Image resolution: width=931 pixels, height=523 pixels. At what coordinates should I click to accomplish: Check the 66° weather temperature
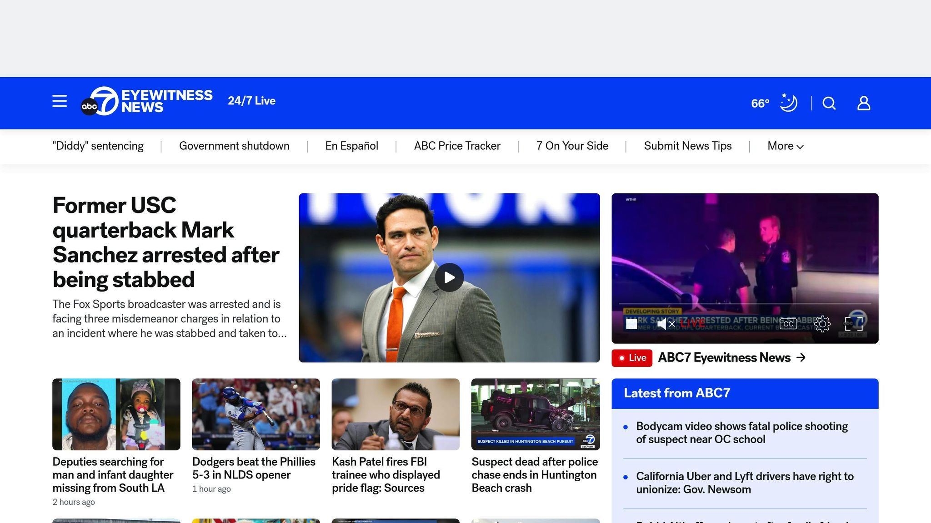pyautogui.click(x=760, y=104)
